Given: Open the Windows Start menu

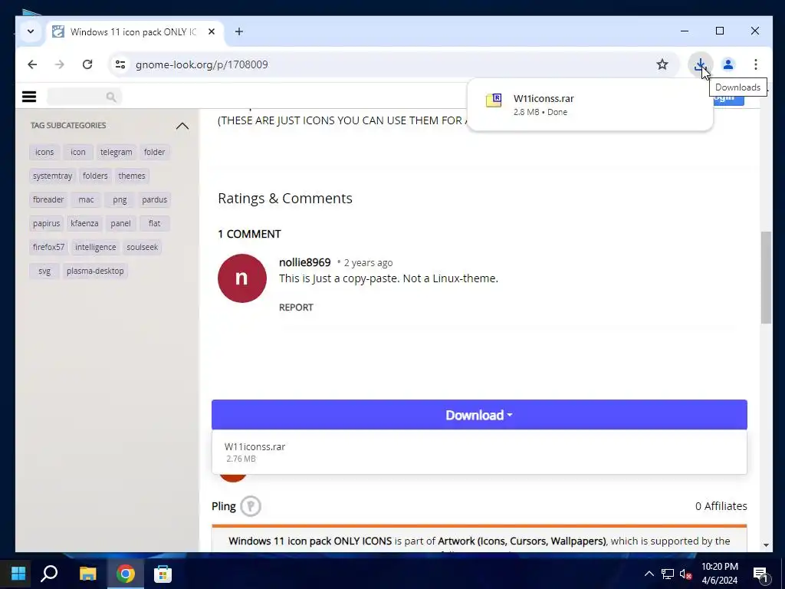Looking at the screenshot, I should 18,574.
